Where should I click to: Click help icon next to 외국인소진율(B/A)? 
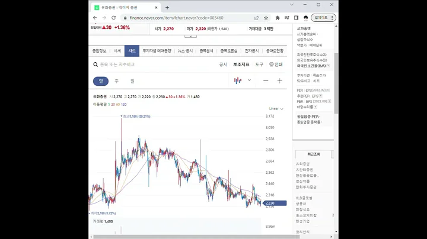[x=328, y=66]
